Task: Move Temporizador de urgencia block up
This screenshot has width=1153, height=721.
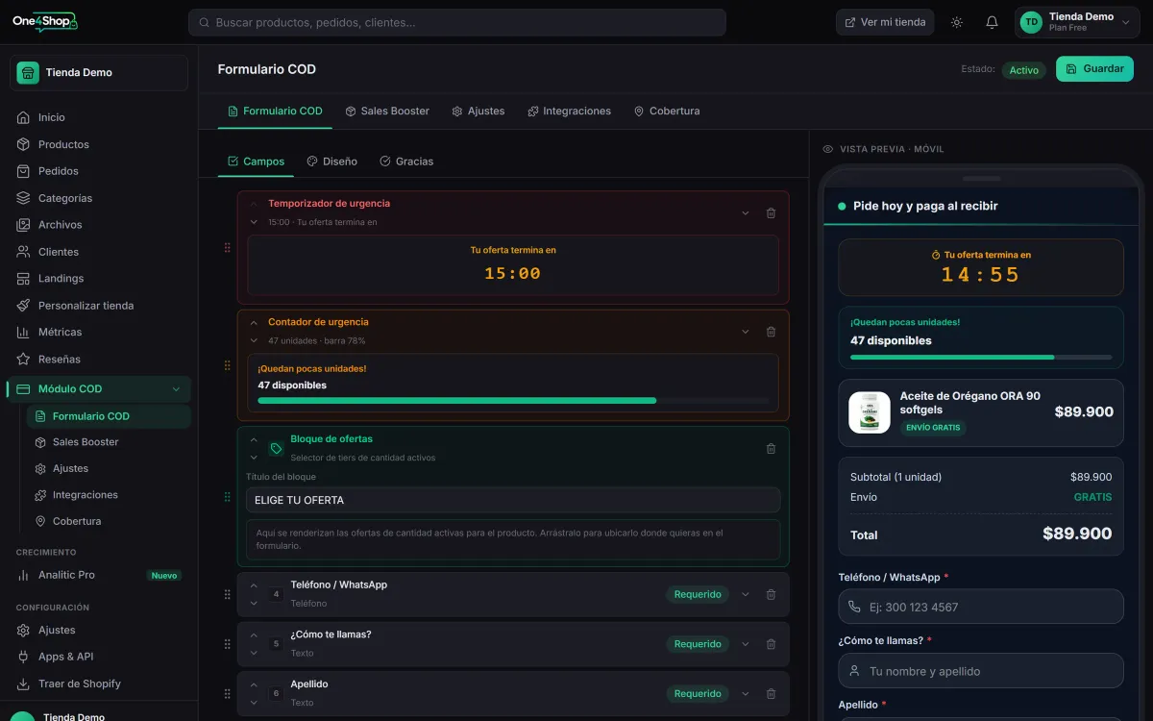Action: pos(254,204)
